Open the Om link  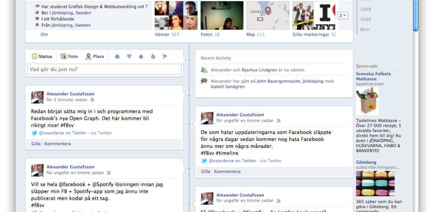44,34
